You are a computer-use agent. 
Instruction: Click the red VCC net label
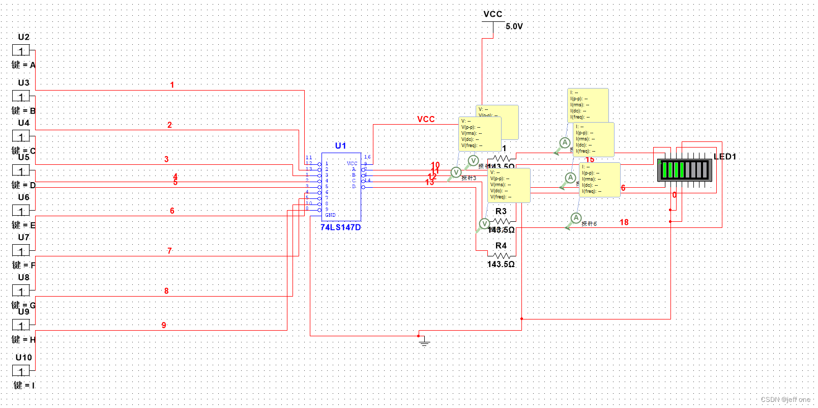point(426,120)
